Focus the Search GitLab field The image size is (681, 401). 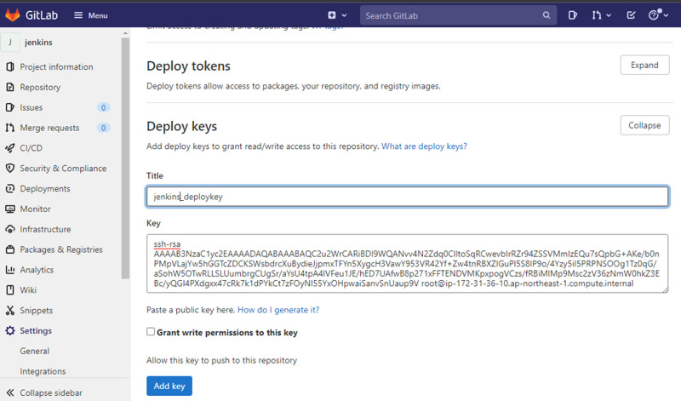pos(458,15)
